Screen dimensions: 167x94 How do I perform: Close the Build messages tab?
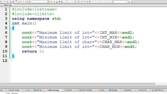61,90
